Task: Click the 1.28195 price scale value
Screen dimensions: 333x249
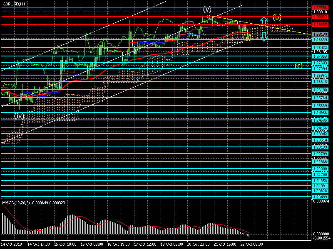Action: coord(320,52)
